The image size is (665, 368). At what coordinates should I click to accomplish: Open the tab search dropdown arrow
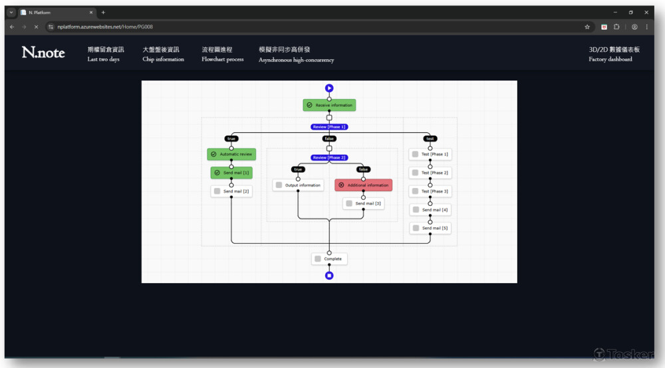point(11,12)
